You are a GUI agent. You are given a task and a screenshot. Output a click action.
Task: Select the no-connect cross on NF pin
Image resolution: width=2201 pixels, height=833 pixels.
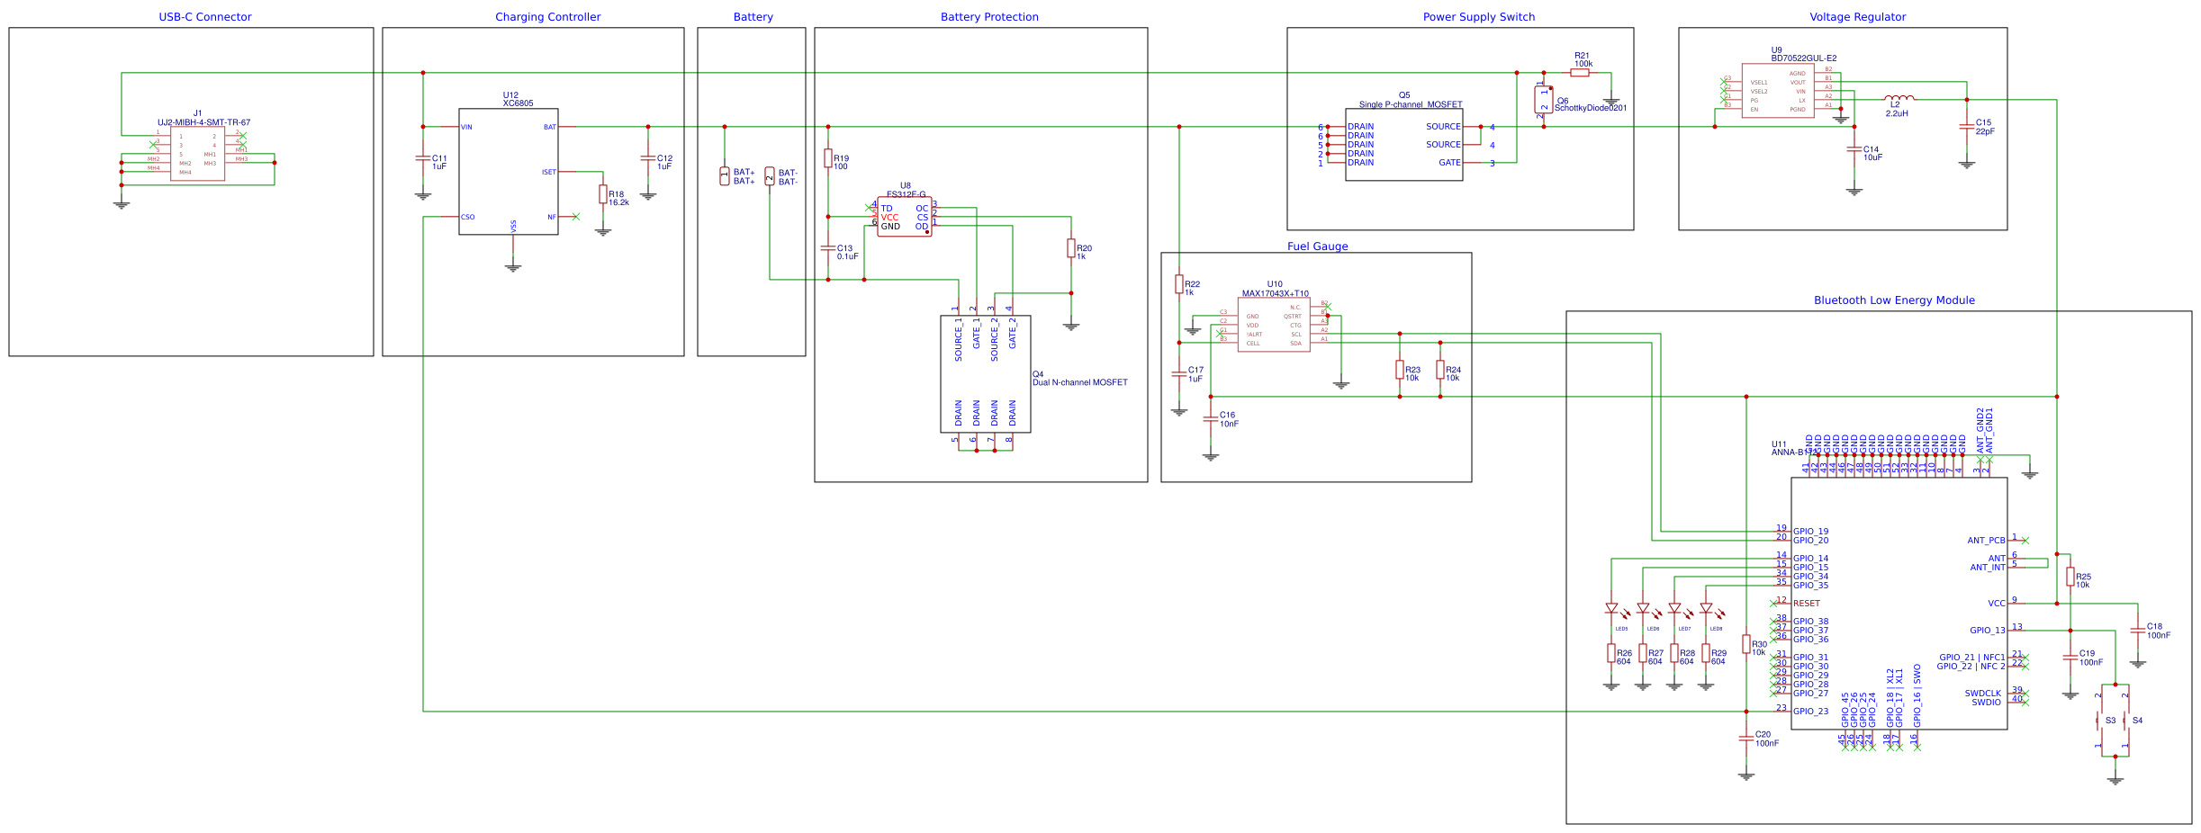[577, 216]
